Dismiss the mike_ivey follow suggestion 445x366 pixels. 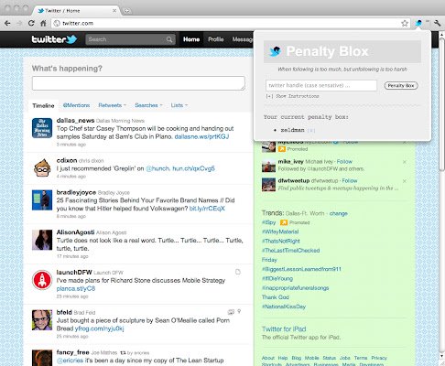(x=405, y=162)
